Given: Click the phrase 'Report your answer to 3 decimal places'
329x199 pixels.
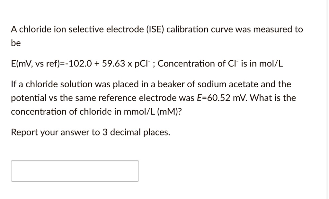Looking at the screenshot, I should click(x=90, y=132).
